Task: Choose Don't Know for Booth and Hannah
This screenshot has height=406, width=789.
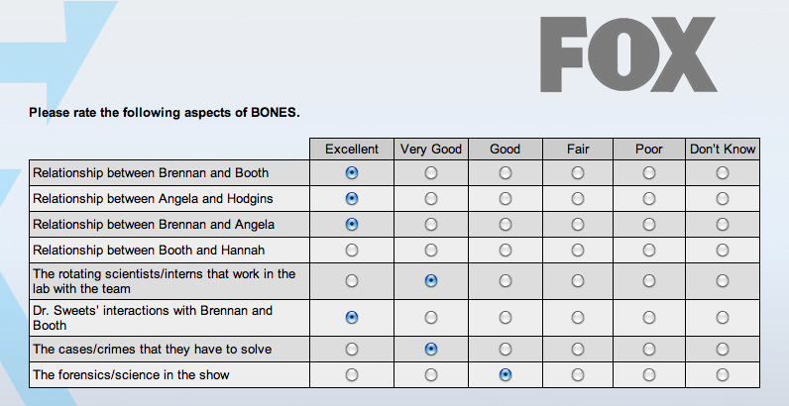Action: (x=723, y=250)
